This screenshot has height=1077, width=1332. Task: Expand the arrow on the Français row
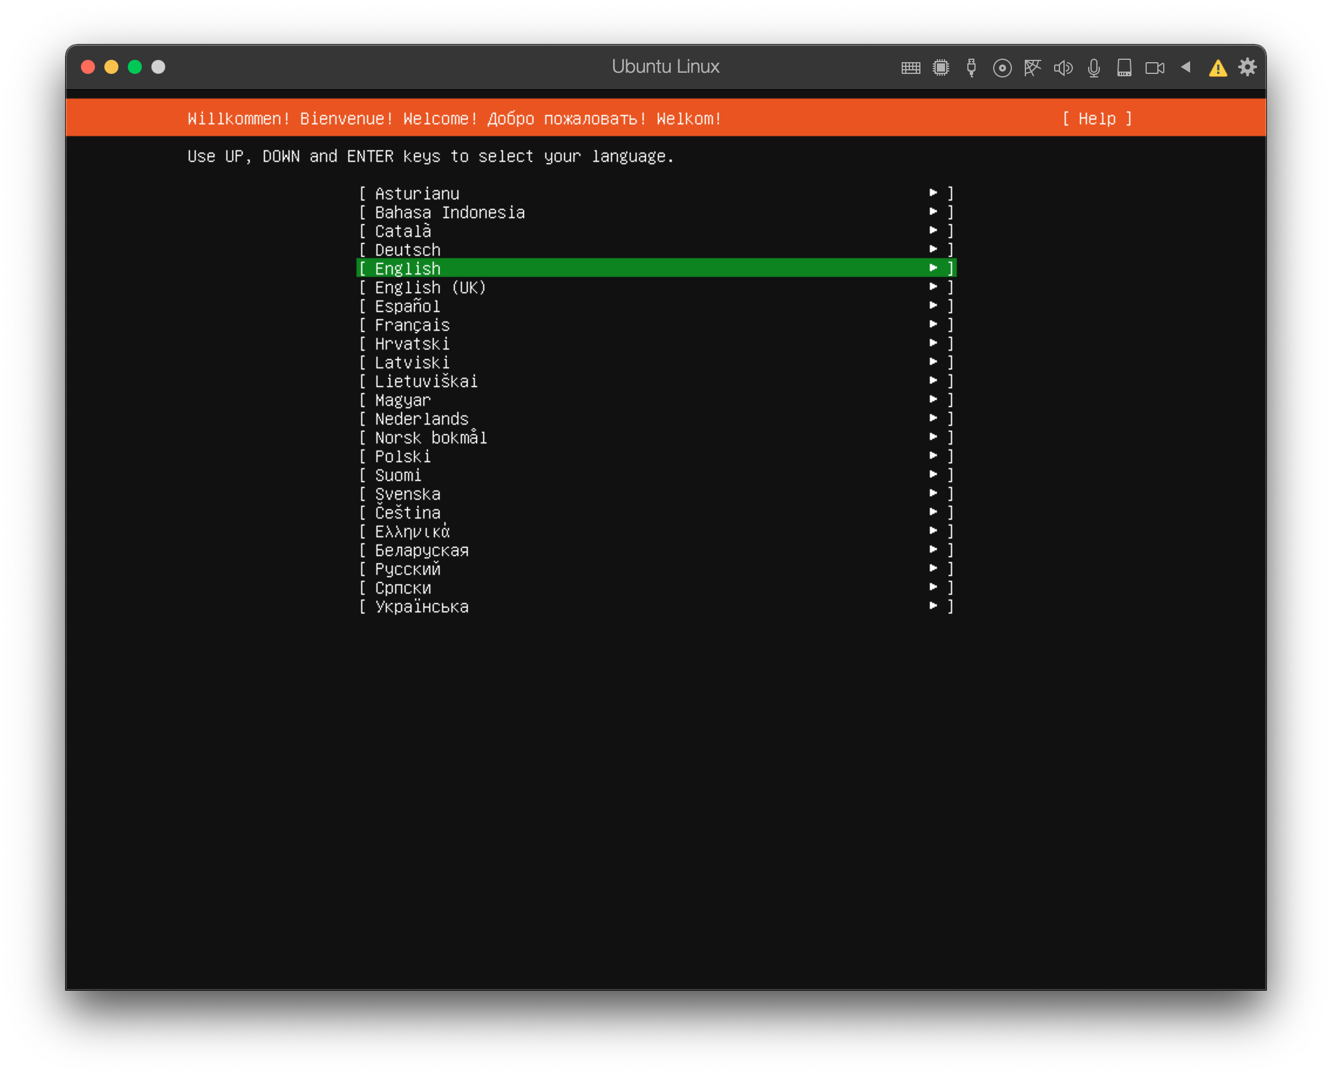tap(933, 324)
